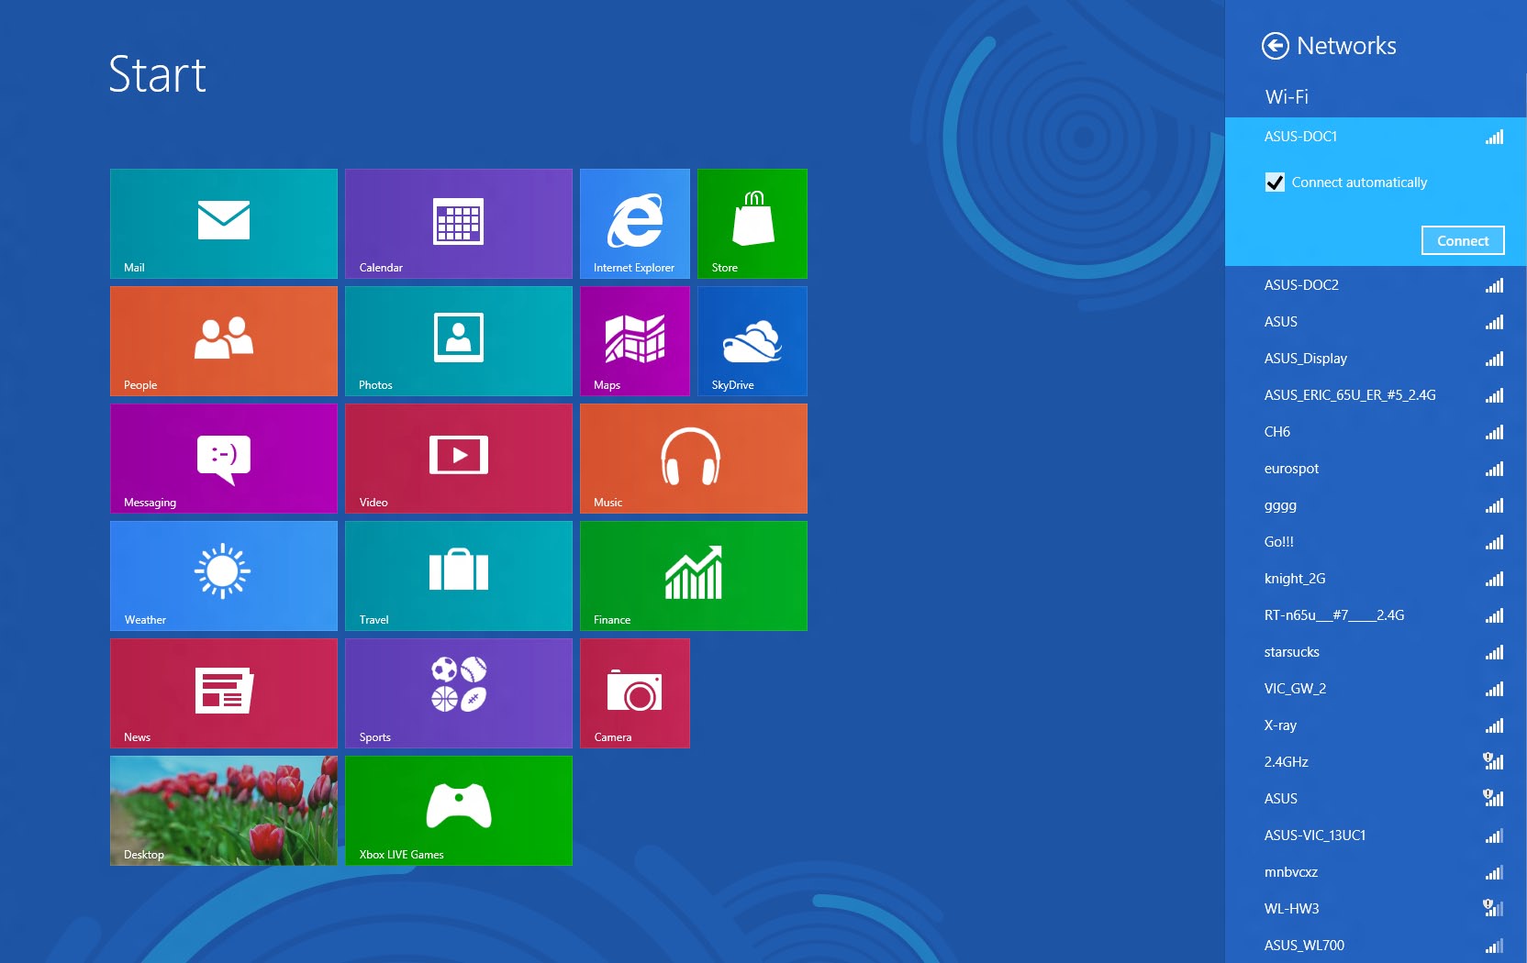Screen dimensions: 1527x963
Task: Select the X-ray network
Action: (1376, 725)
